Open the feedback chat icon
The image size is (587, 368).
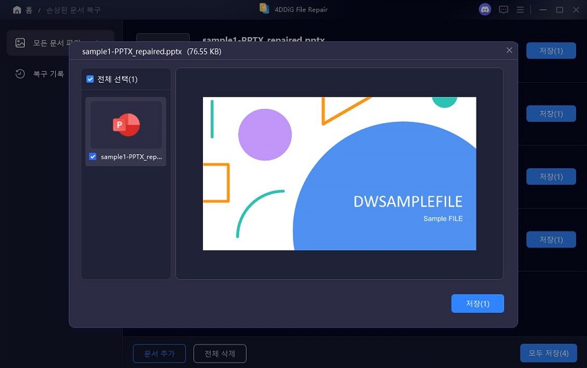coord(503,10)
